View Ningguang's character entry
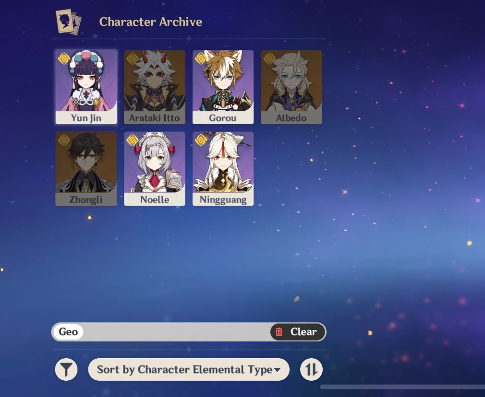 click(223, 169)
